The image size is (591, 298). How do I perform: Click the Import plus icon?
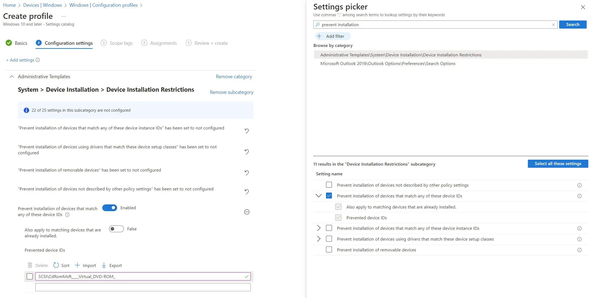(x=77, y=265)
